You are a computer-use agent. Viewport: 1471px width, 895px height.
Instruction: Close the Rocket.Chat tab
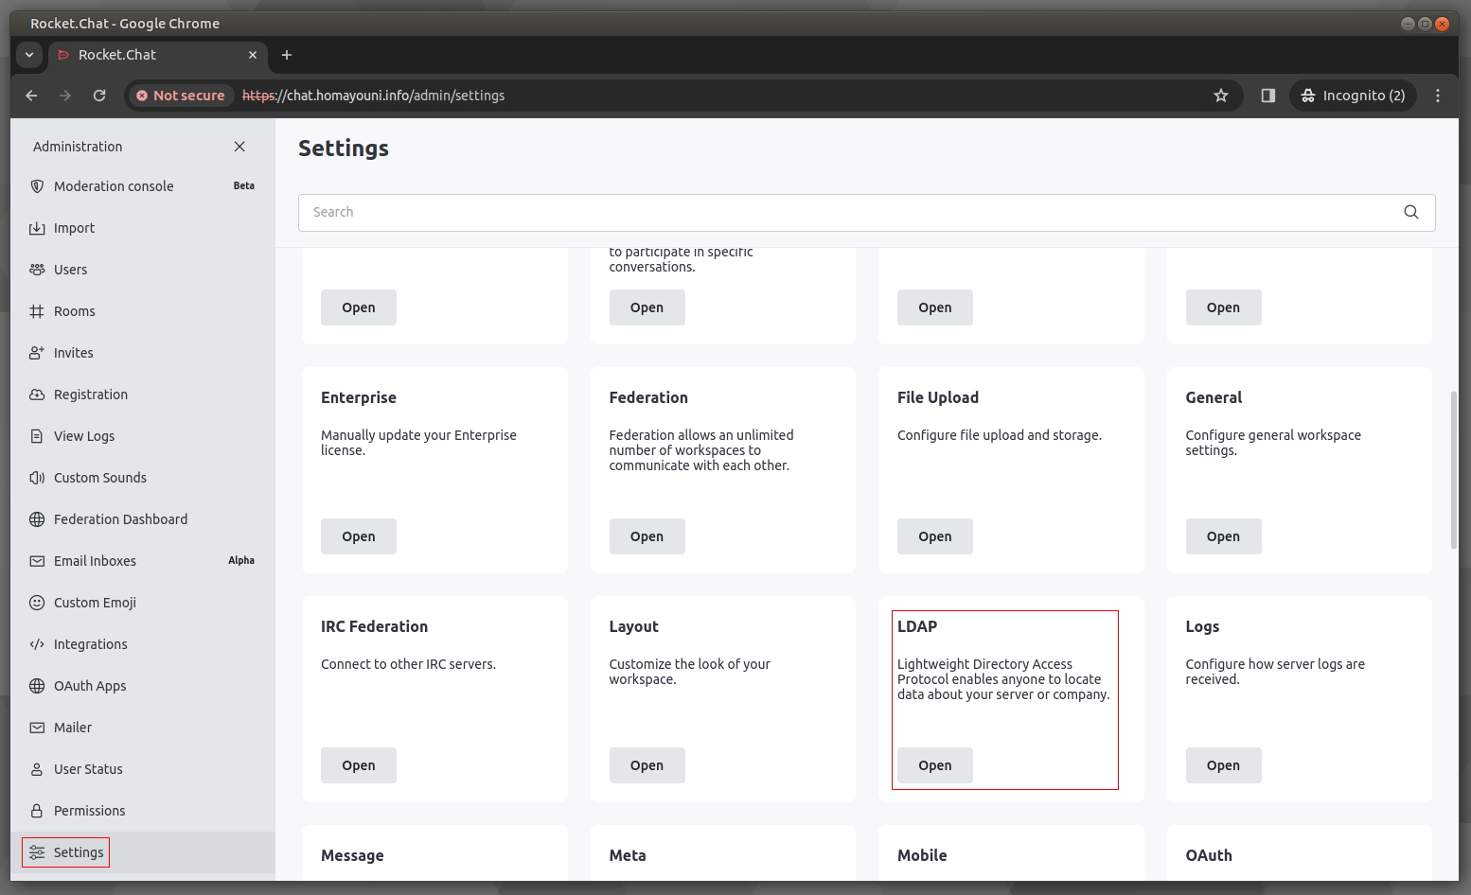tap(253, 55)
